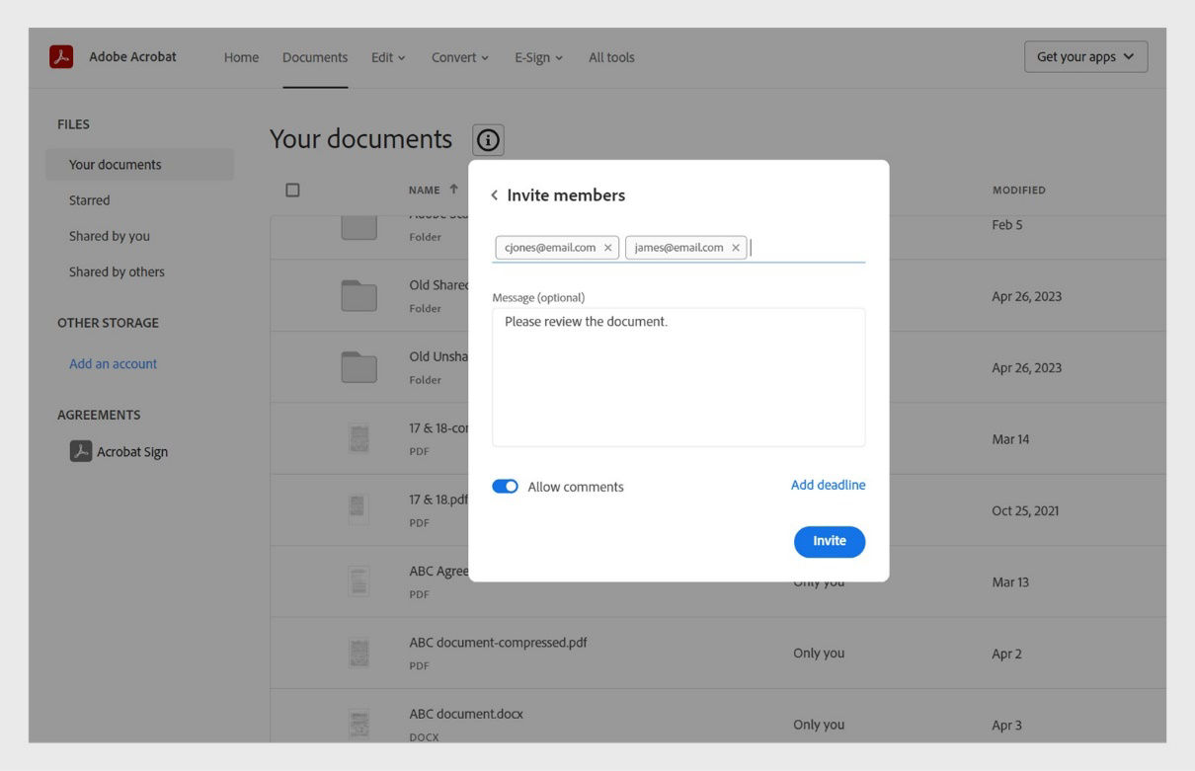The width and height of the screenshot is (1195, 771).
Task: Click the PDF icon for ABC document-compressed.pdf
Action: (x=358, y=653)
